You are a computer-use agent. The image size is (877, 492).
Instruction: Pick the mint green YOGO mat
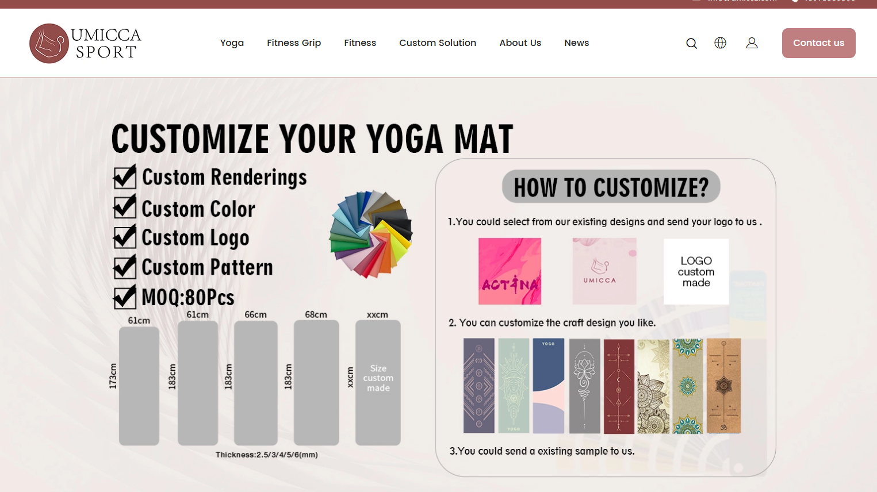coord(514,386)
